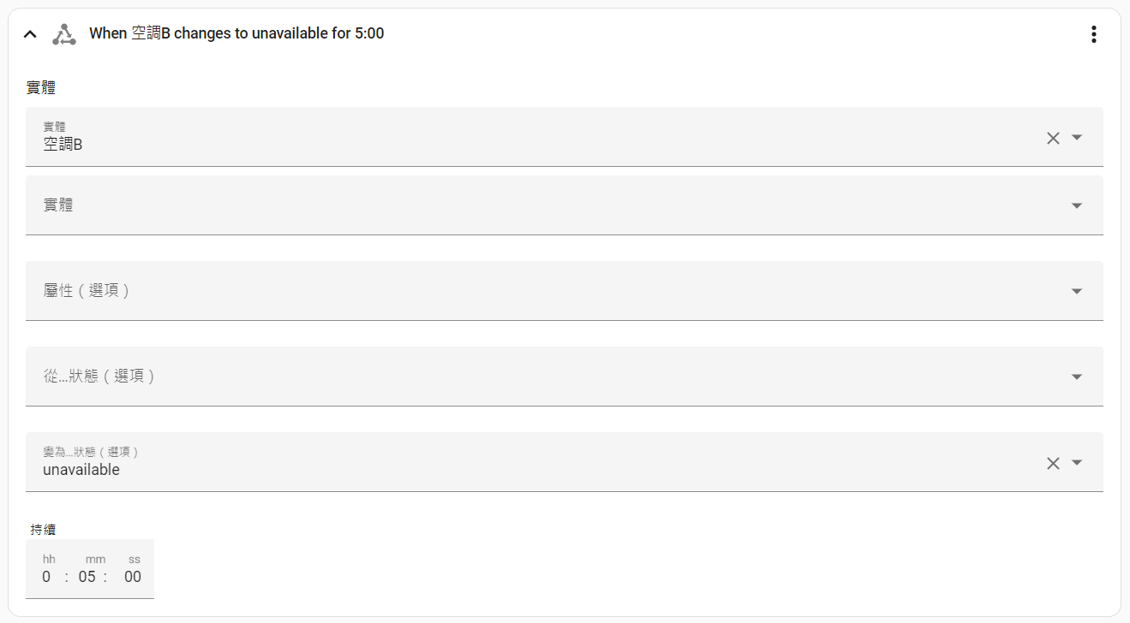Expand the 從...狀態 dropdown arrow
This screenshot has height=623, width=1130.
tap(1077, 377)
